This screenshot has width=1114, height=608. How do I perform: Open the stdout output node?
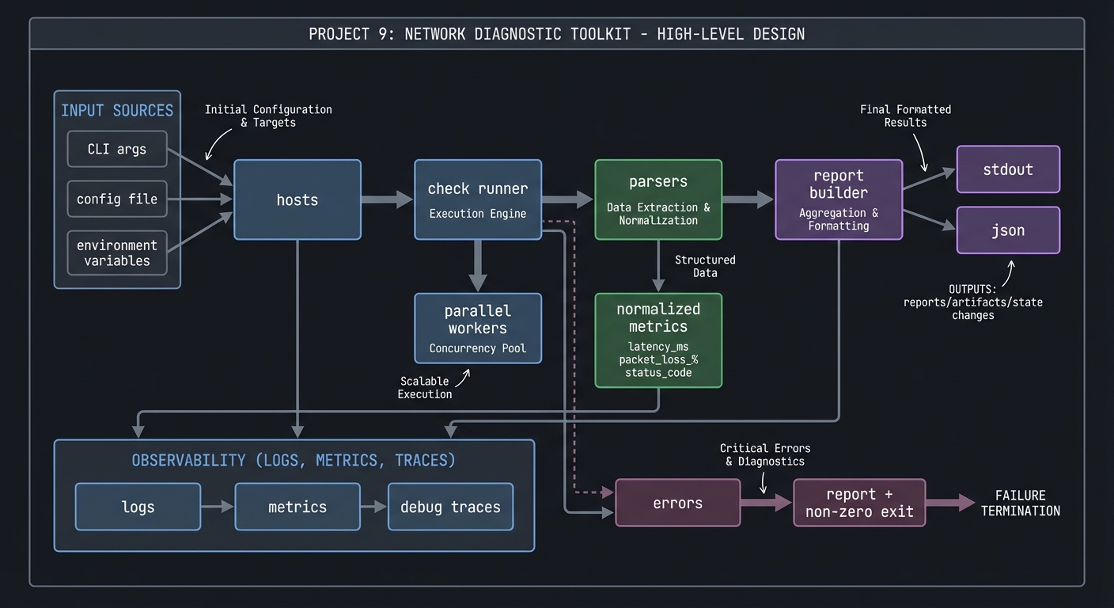tap(1007, 169)
